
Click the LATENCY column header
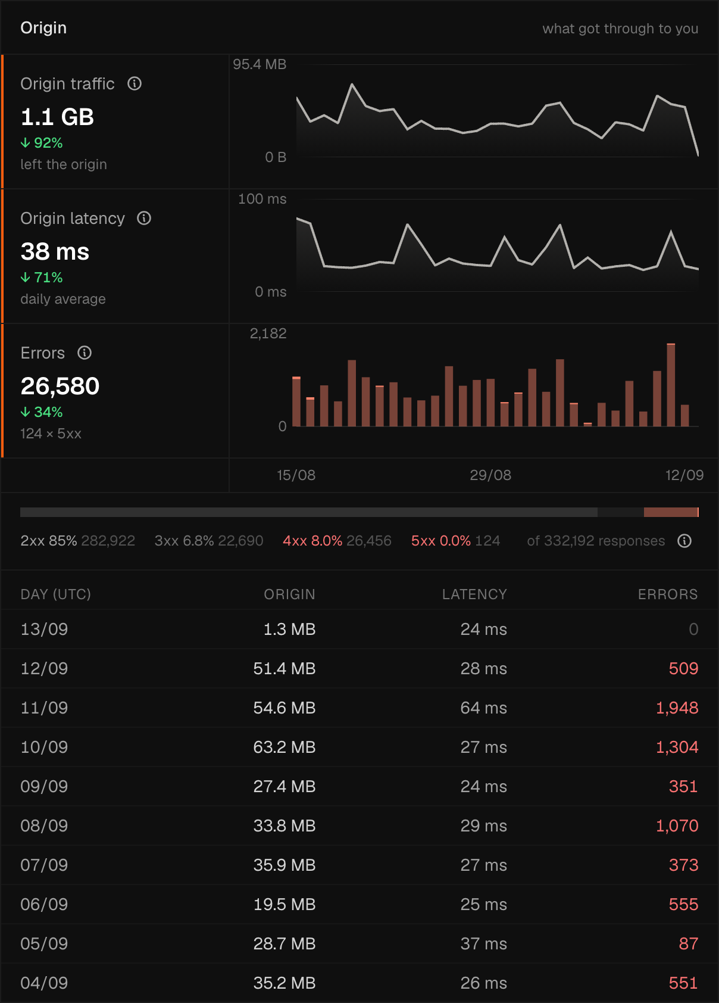(x=474, y=594)
